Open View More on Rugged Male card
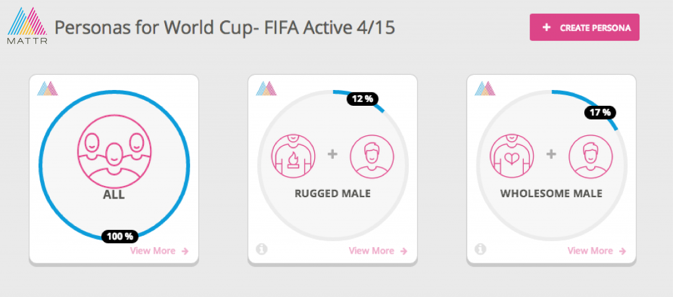Image resolution: width=673 pixels, height=297 pixels. (378, 250)
